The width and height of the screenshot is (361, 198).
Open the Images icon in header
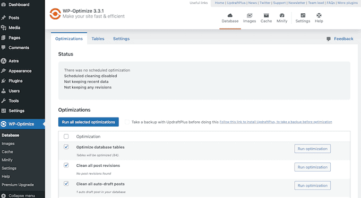250,15
